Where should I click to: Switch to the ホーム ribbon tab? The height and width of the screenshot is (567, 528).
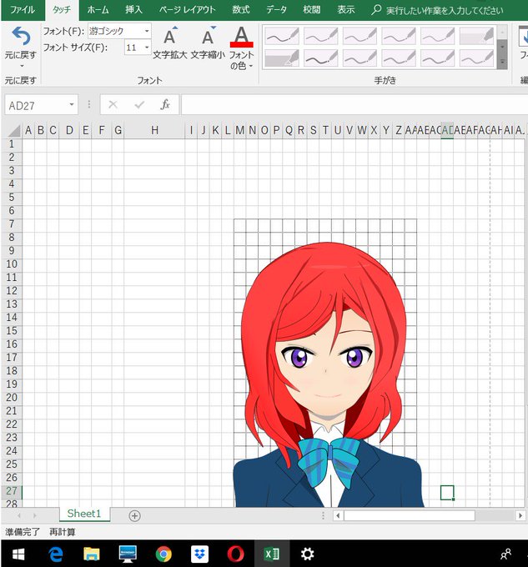tap(98, 10)
